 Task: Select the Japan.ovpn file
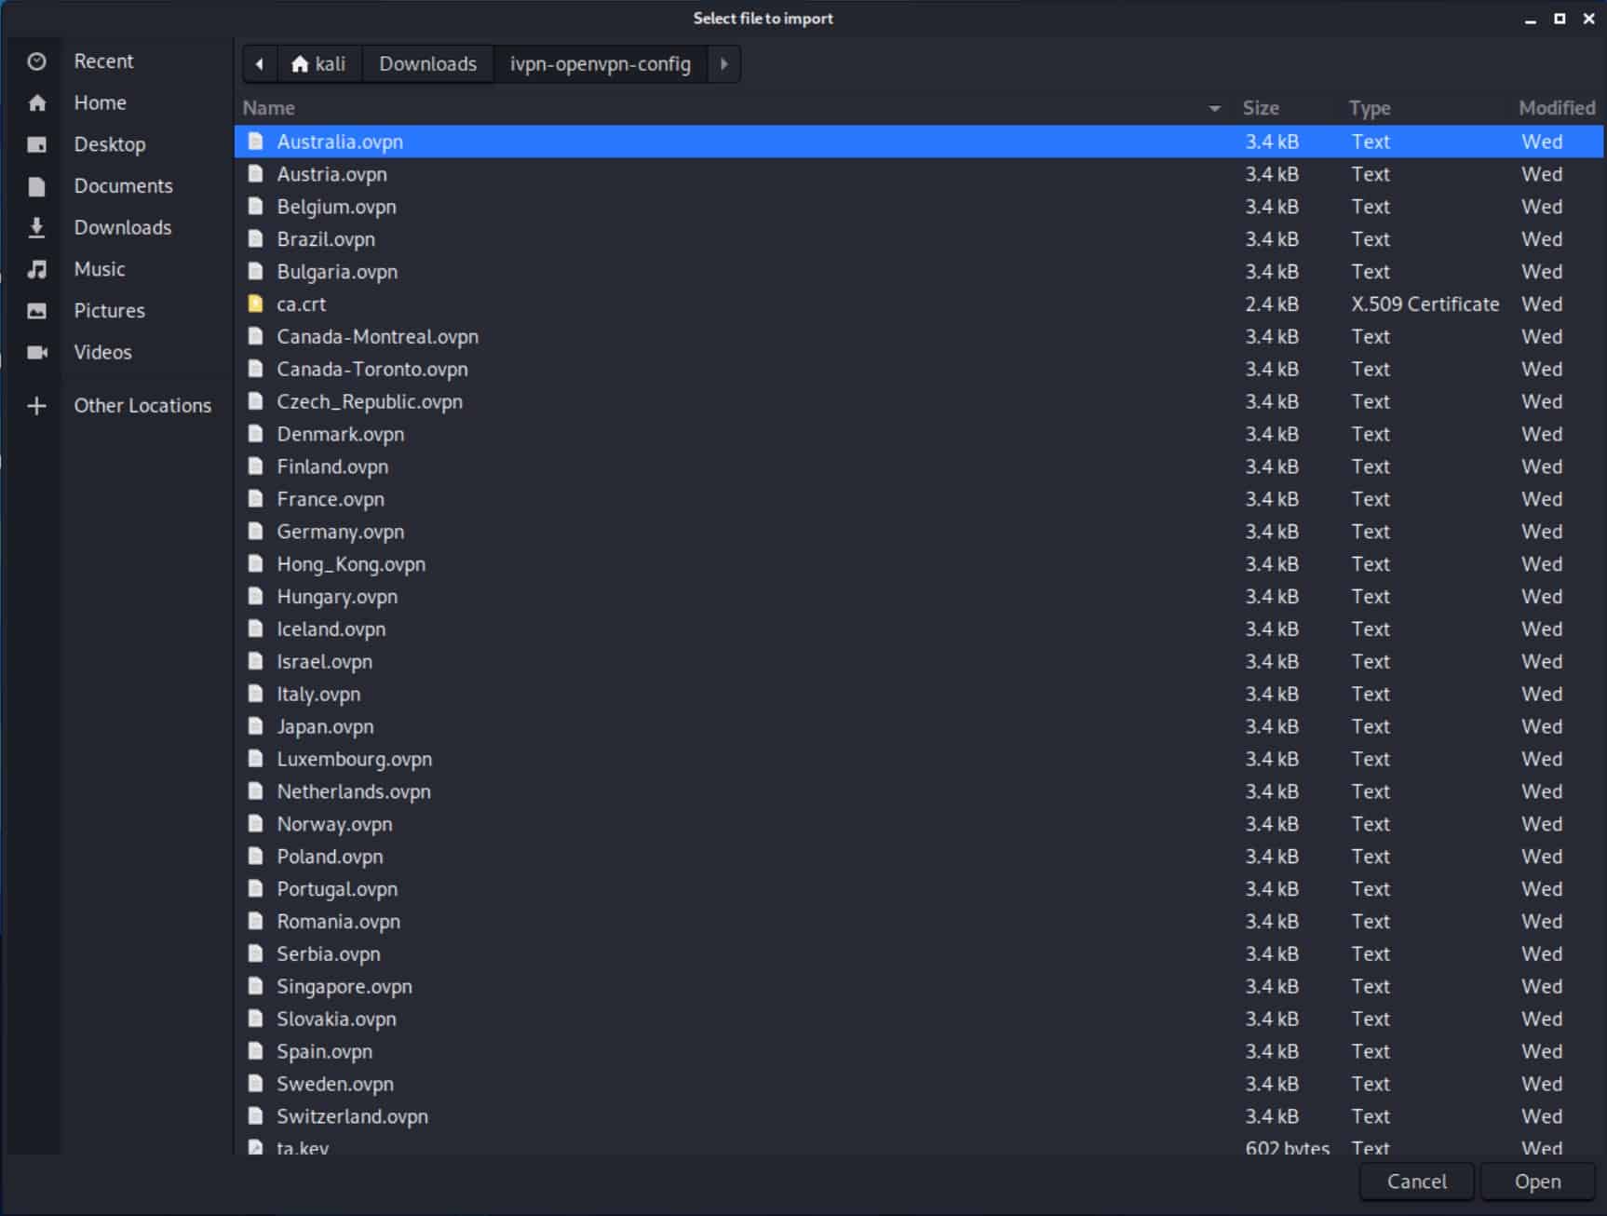click(918, 726)
